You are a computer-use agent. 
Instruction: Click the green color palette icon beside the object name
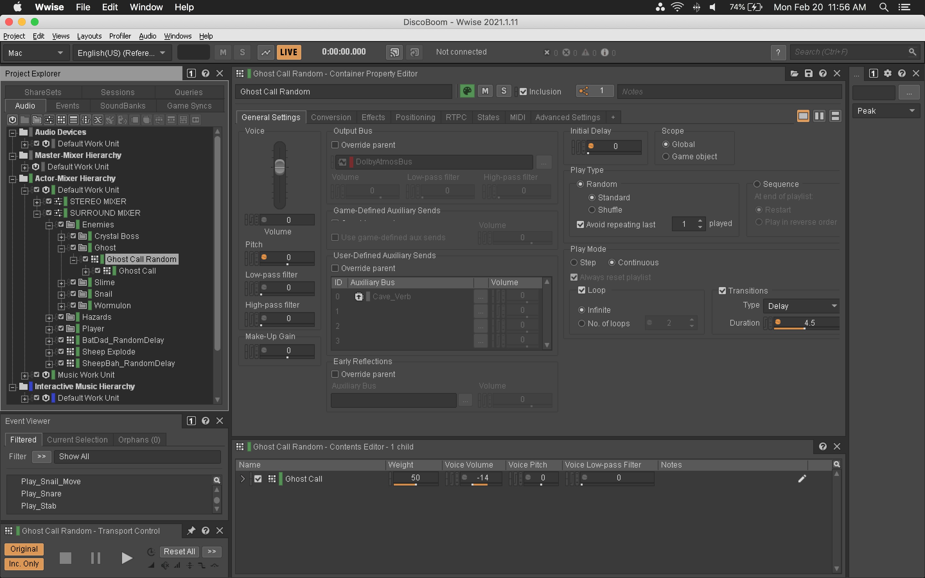(467, 92)
